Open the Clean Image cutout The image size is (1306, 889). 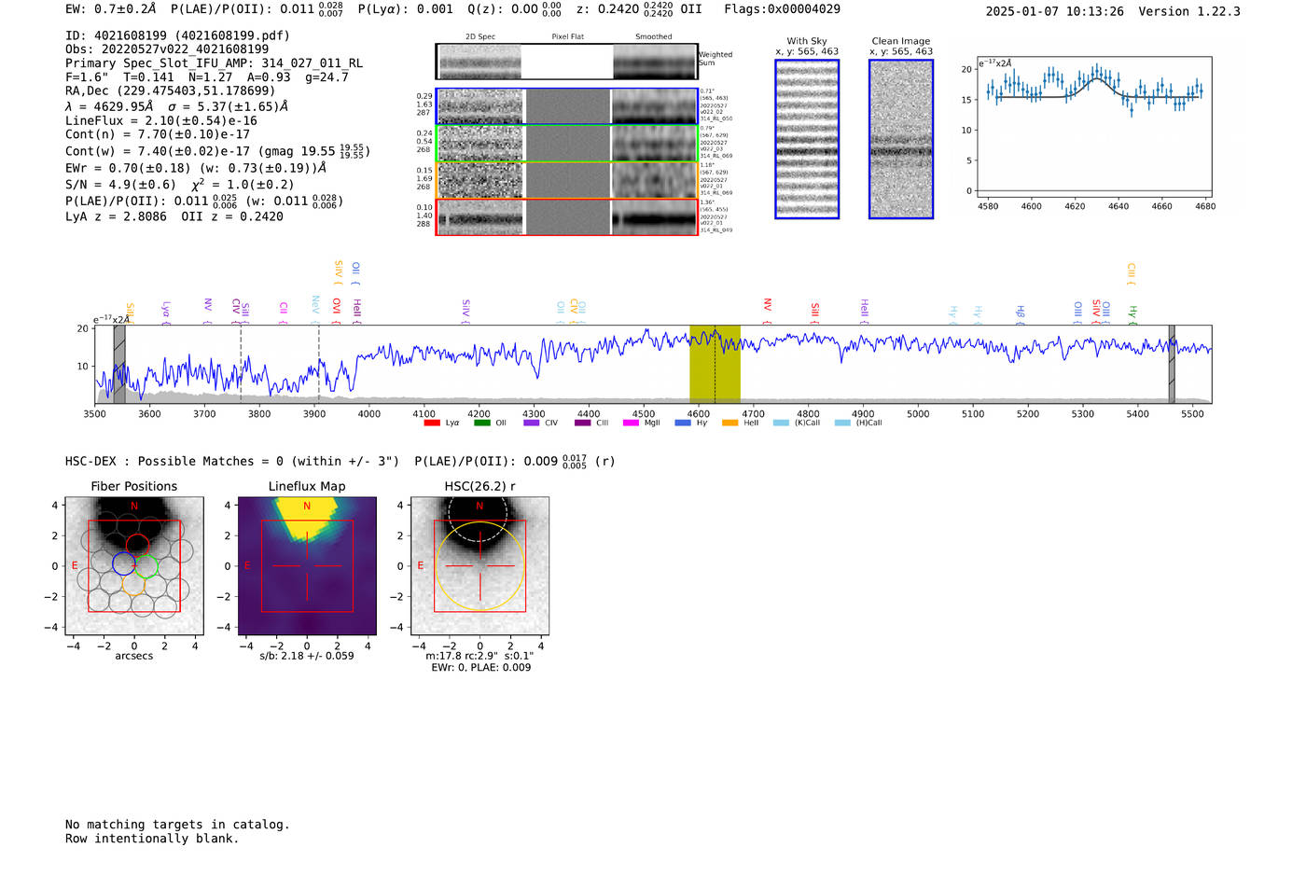click(x=901, y=139)
